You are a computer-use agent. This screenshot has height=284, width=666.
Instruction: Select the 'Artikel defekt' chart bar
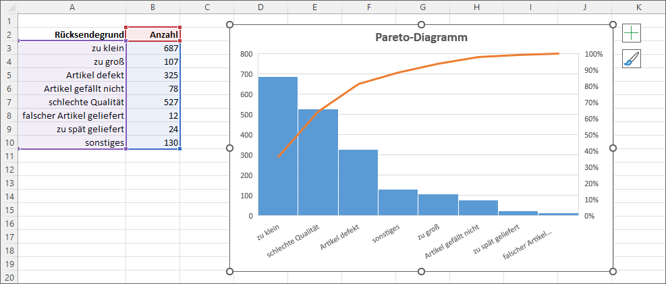point(358,183)
